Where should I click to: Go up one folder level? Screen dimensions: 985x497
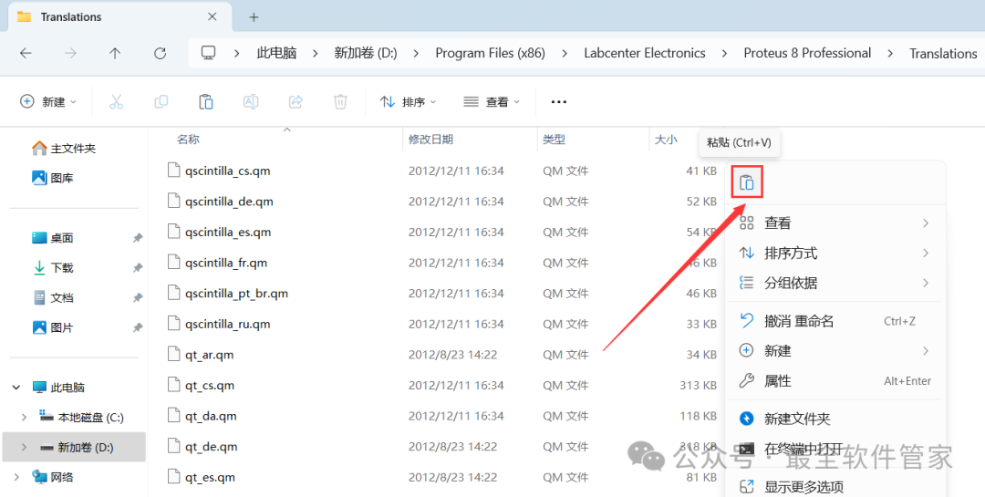[x=115, y=54]
